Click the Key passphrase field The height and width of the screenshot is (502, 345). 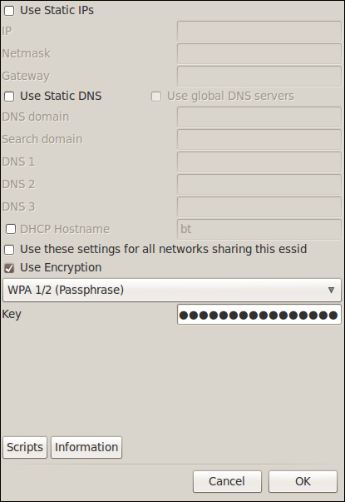(259, 315)
